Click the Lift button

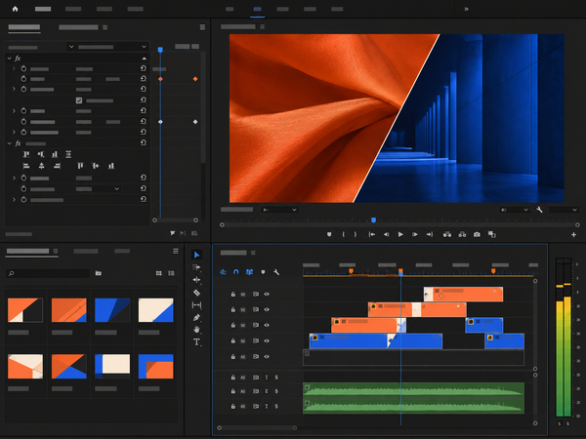click(447, 234)
